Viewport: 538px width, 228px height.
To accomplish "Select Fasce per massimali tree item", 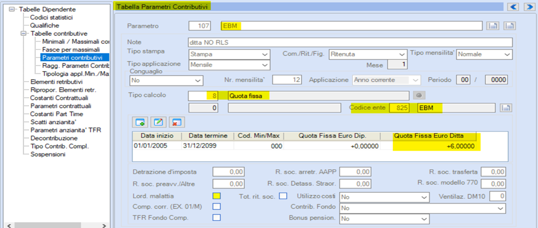I will (x=71, y=50).
